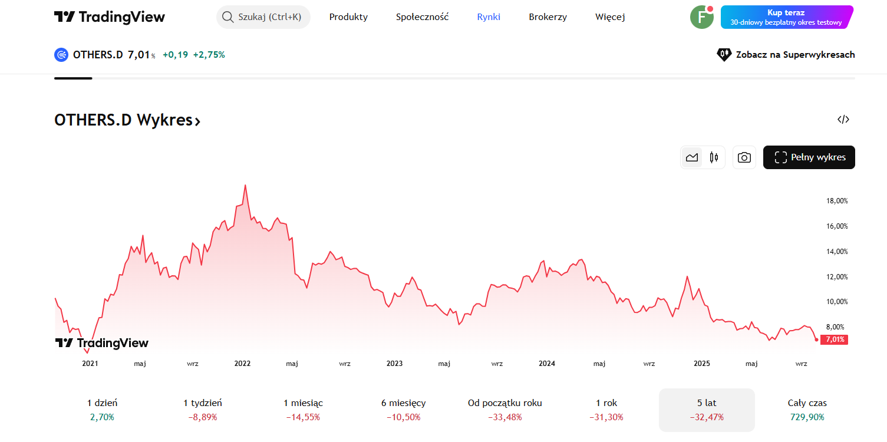Select the Cały czas time range
Screen dimensions: 887x442
(x=807, y=410)
